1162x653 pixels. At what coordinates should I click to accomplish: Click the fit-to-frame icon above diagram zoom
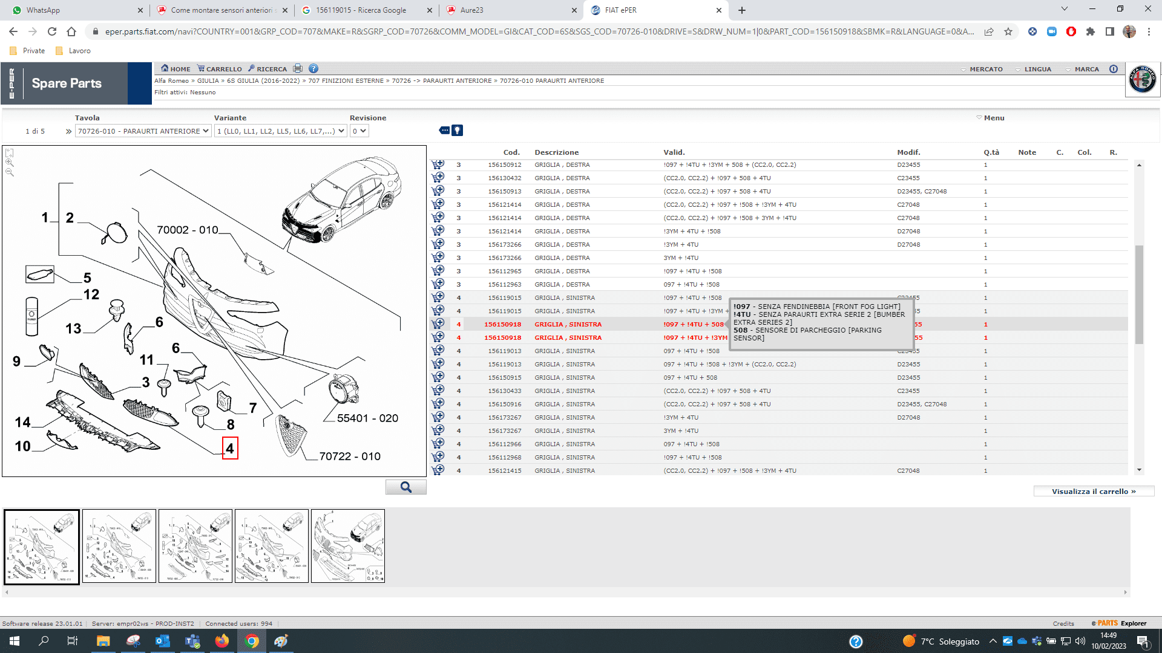pos(10,153)
